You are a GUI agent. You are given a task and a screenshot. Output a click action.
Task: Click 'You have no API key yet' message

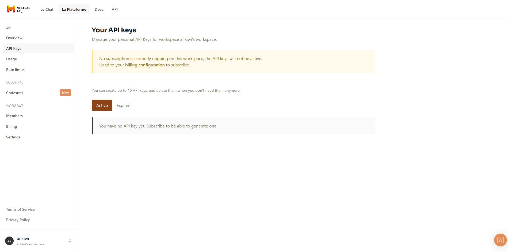coord(234,126)
